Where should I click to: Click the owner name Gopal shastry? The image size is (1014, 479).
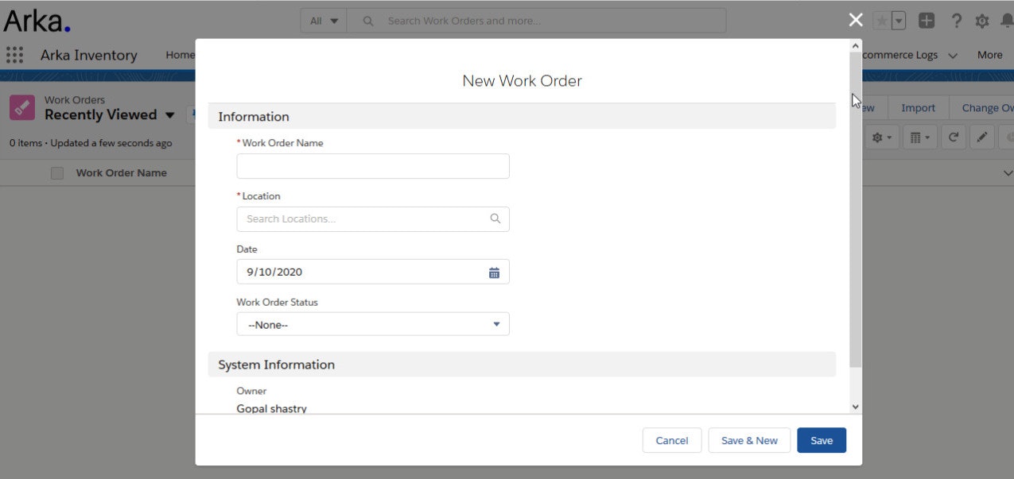coord(272,408)
